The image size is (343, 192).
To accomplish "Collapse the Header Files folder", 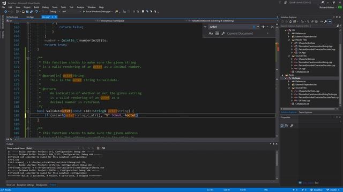I will pos(289,40).
